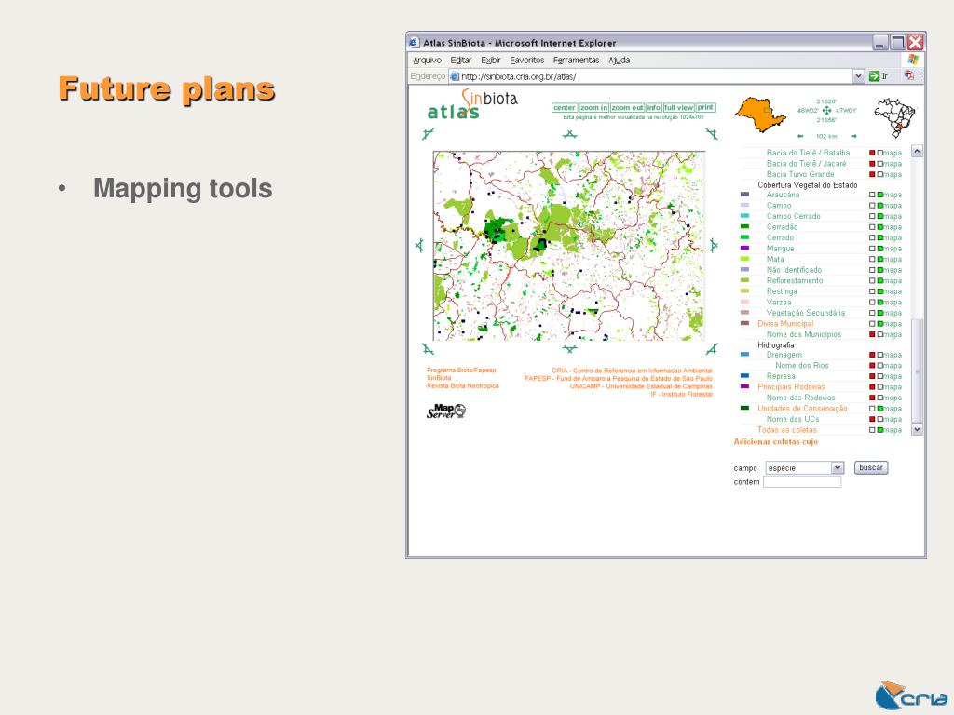
Task: Click Varzea layer color swatch
Action: 744,302
